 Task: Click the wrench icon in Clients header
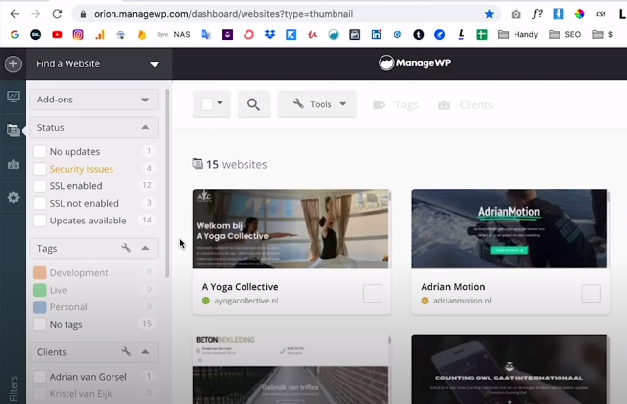pyautogui.click(x=126, y=351)
